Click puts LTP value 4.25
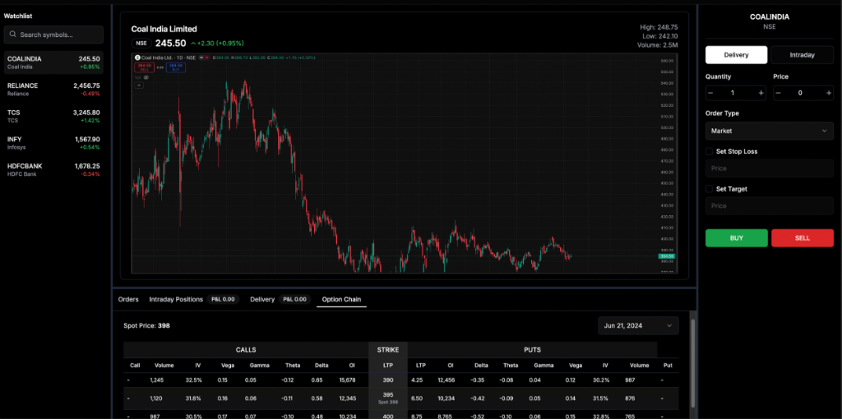The width and height of the screenshot is (842, 419). coord(417,380)
